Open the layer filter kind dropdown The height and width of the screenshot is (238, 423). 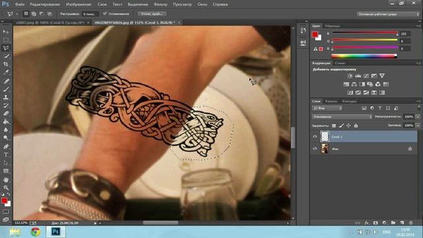pyautogui.click(x=327, y=108)
